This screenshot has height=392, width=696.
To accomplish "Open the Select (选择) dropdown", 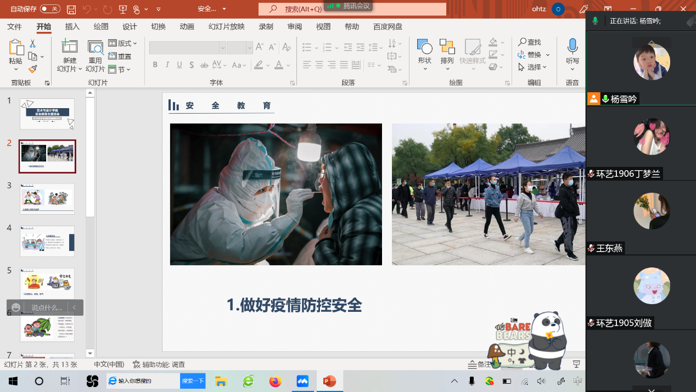I will coord(532,67).
